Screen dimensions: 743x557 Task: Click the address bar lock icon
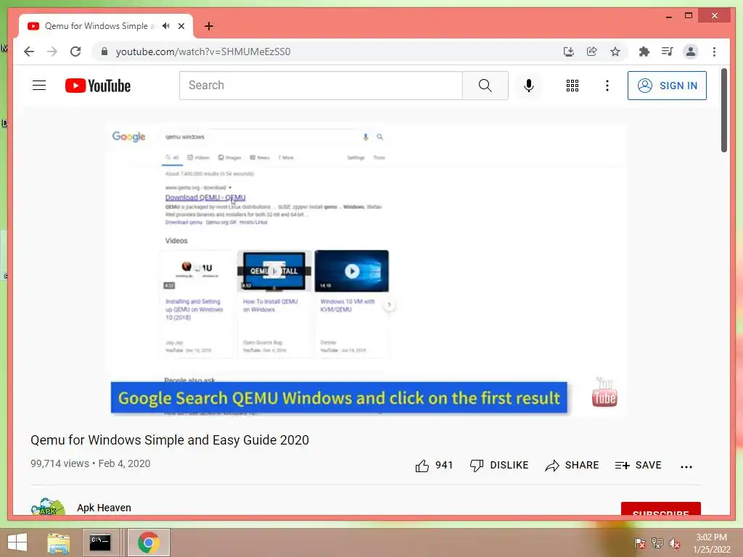coord(104,51)
